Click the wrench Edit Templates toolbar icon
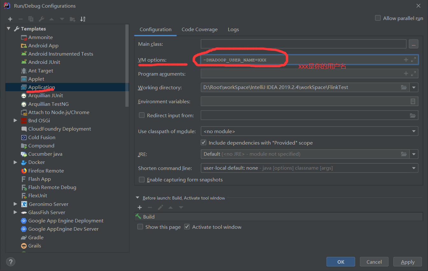The height and width of the screenshot is (271, 428). 41,19
